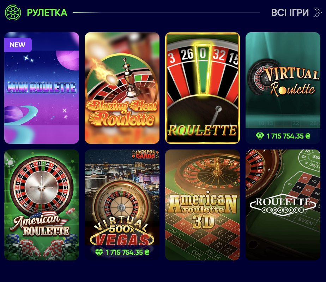326x282 pixels.
Task: Open the Mini Roulette game tile
Action: [42, 88]
